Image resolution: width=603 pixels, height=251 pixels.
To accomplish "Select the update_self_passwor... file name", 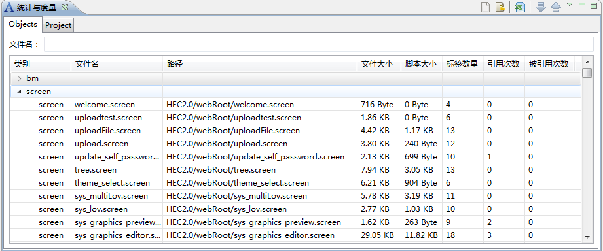I will 117,157.
